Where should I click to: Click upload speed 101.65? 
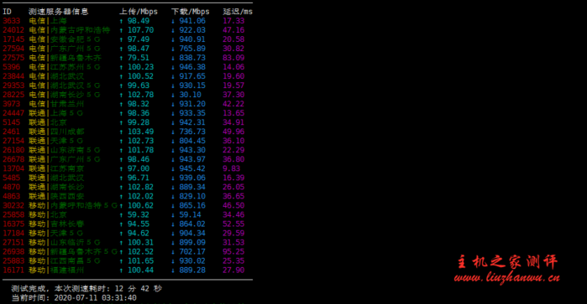tap(140, 260)
